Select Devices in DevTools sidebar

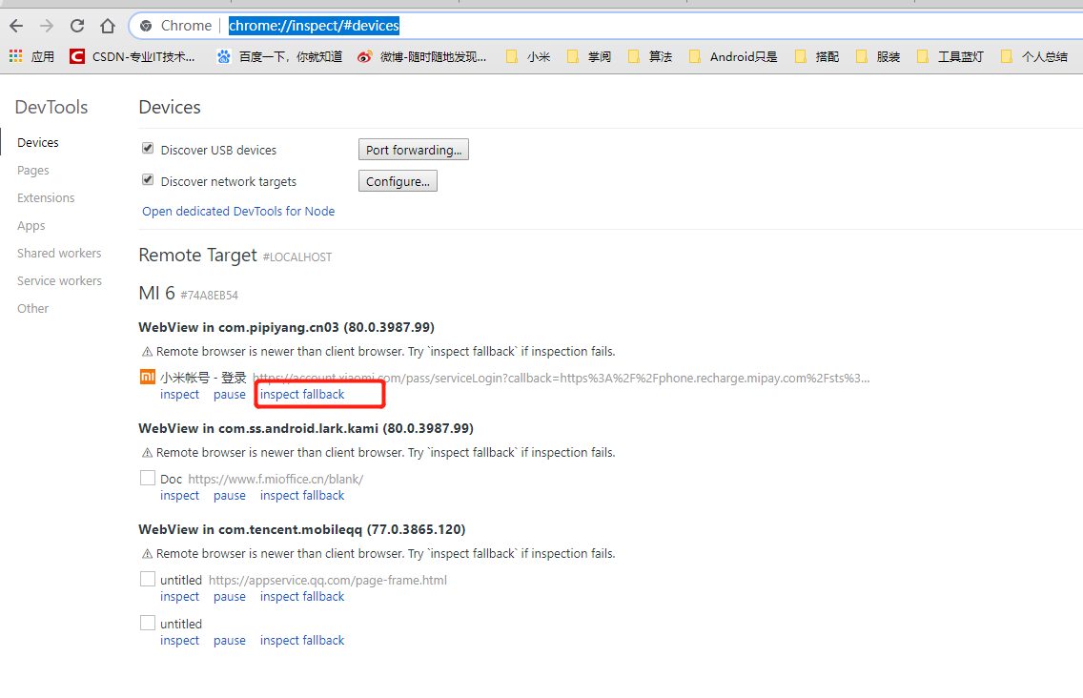[x=38, y=142]
